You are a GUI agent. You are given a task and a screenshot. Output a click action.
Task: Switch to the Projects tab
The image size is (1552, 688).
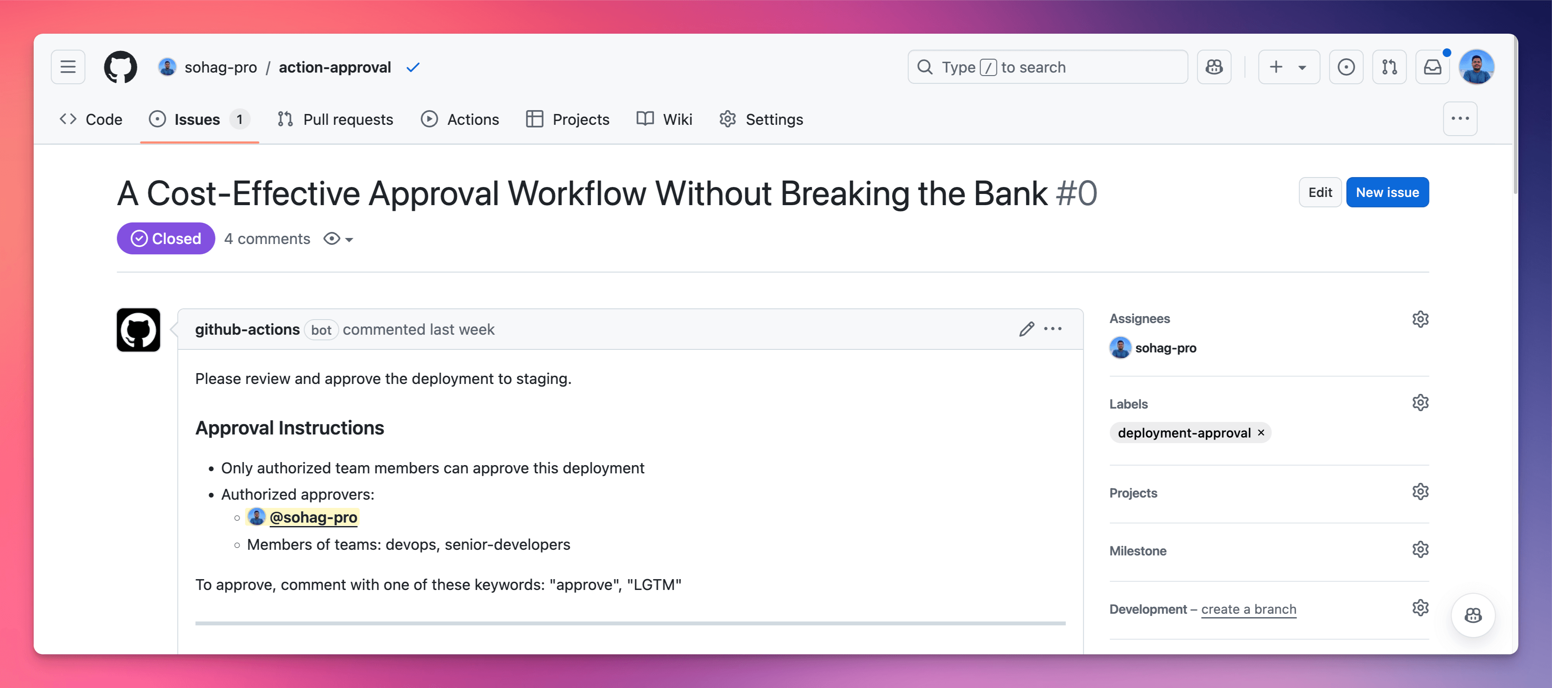[x=568, y=119]
